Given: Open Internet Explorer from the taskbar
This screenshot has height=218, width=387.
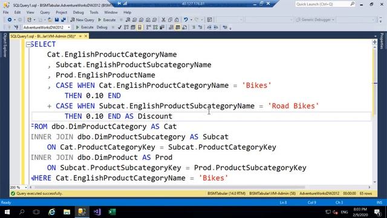Looking at the screenshot, I should coord(52,212).
